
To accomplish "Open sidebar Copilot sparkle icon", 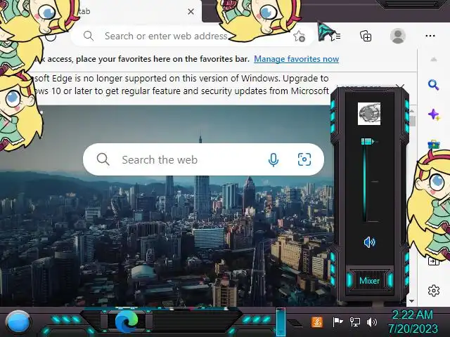I will tap(434, 115).
